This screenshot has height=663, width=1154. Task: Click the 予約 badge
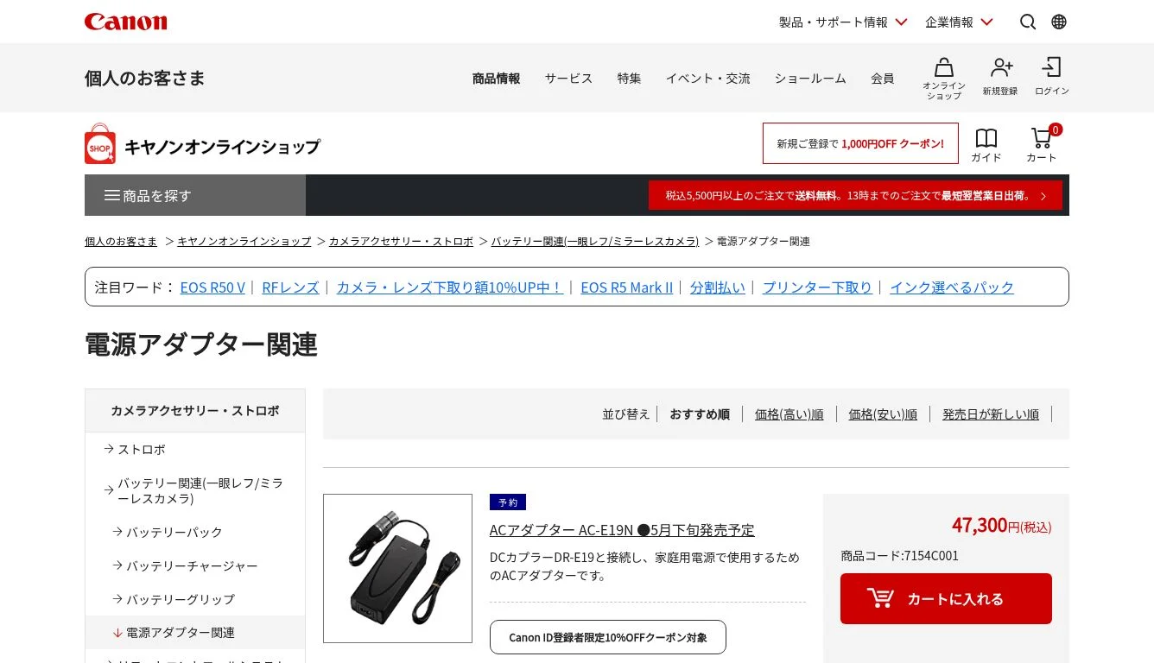508,502
